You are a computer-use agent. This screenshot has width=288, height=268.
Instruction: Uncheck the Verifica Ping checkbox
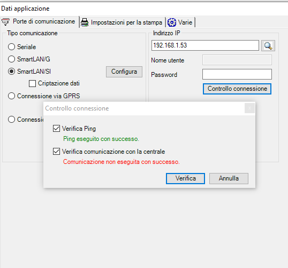pos(56,129)
